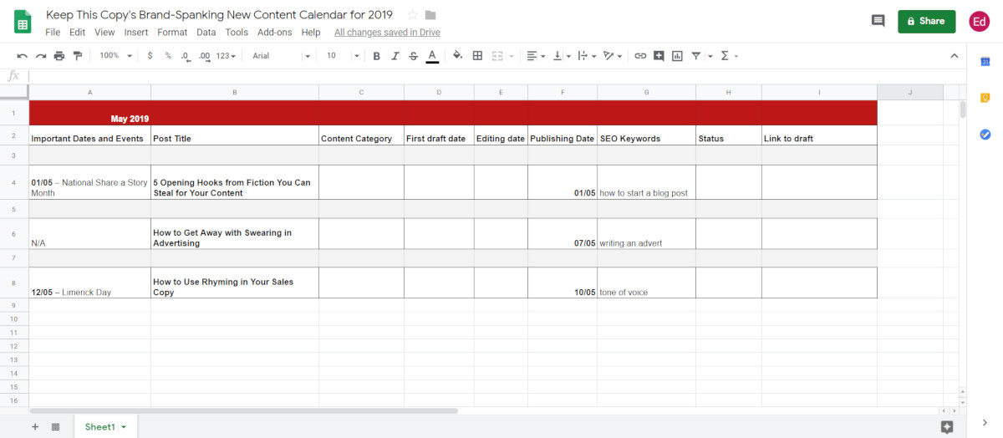Insert a chart from the toolbar
The image size is (1003, 438).
point(677,55)
